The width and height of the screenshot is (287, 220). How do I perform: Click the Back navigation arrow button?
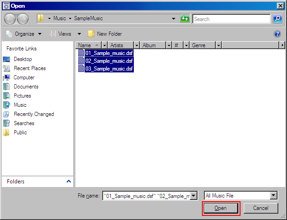pyautogui.click(x=11, y=19)
